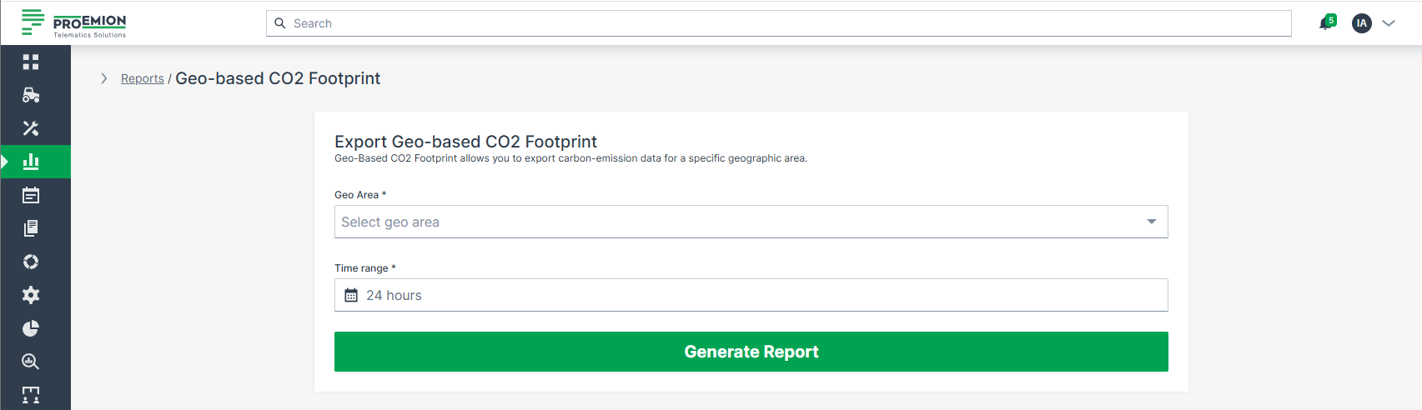1422x410 pixels.
Task: Focus the top Search box
Action: pyautogui.click(x=778, y=23)
